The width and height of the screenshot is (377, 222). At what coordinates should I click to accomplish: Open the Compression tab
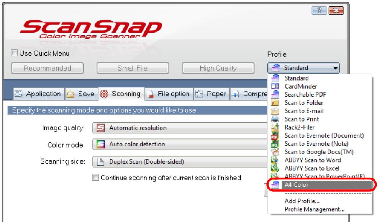tap(249, 94)
